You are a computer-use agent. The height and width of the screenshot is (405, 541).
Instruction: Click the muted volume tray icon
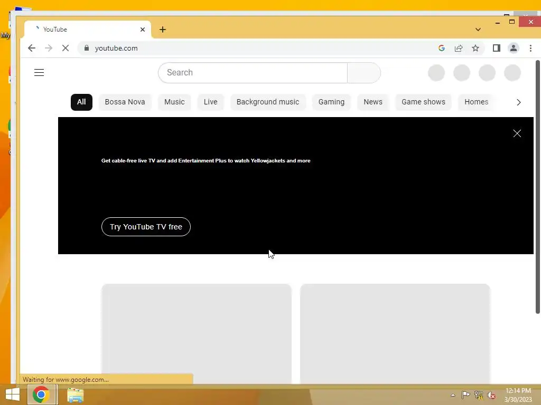[491, 395]
